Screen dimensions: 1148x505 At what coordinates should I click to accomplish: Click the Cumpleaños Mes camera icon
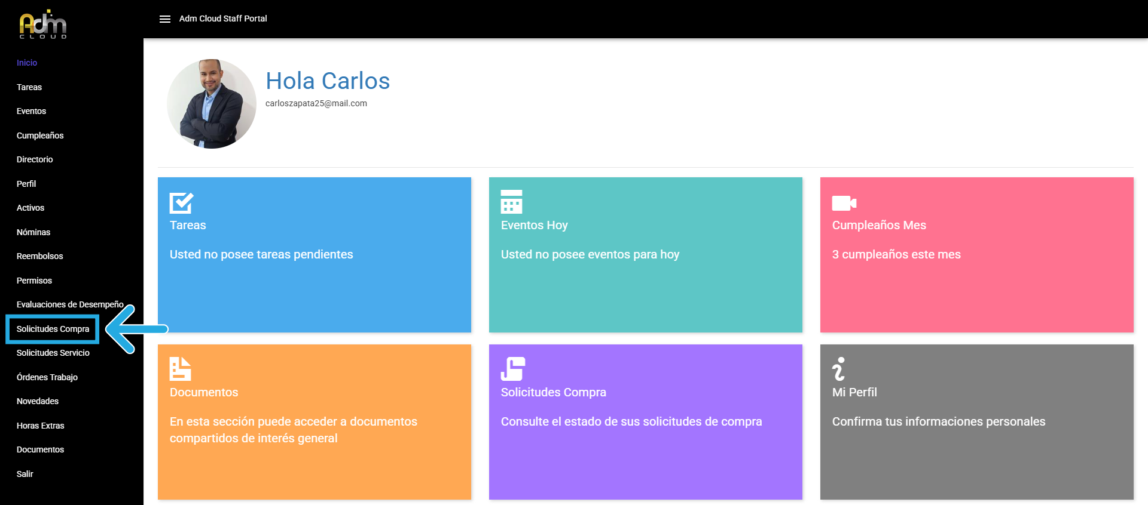pyautogui.click(x=844, y=203)
